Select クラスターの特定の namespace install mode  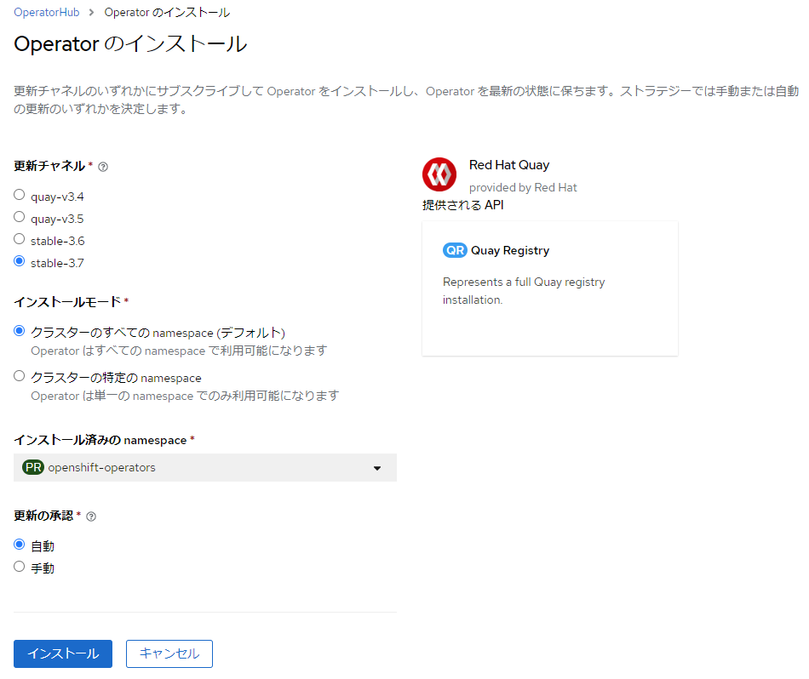coord(19,375)
